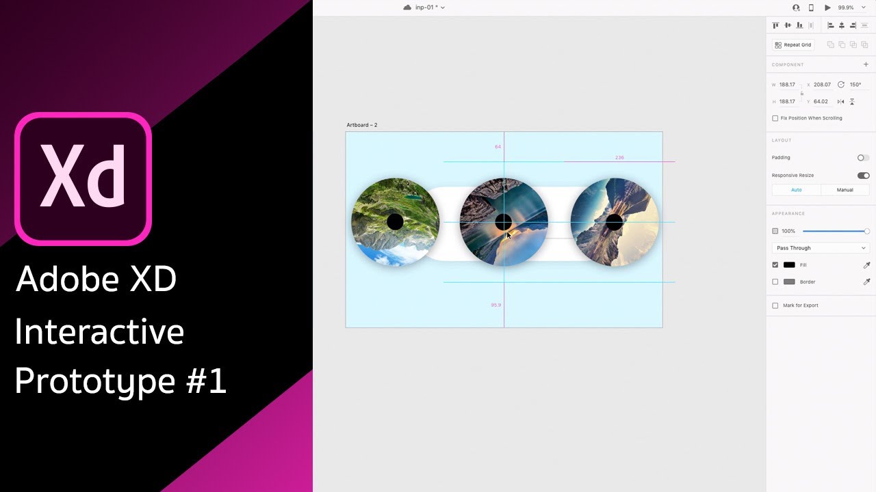Click the opacity checkerboard icon

(775, 231)
